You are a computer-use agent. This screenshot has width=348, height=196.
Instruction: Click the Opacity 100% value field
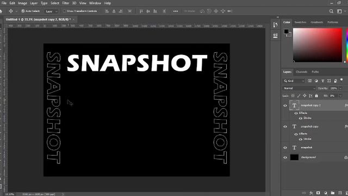point(333,88)
